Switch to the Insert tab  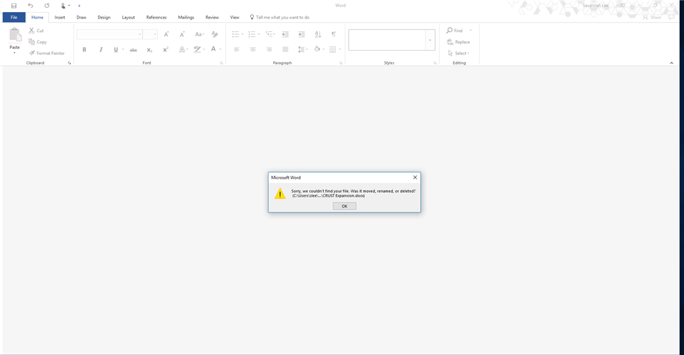tap(59, 17)
